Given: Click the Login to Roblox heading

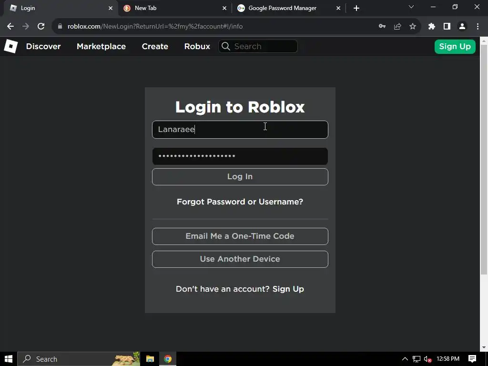Looking at the screenshot, I should tap(240, 107).
